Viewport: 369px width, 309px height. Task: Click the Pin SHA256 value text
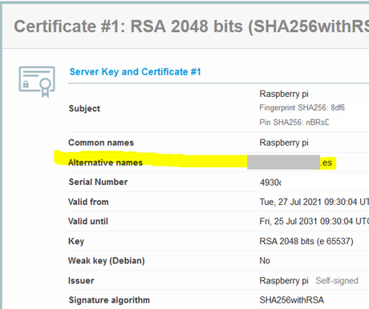point(294,122)
